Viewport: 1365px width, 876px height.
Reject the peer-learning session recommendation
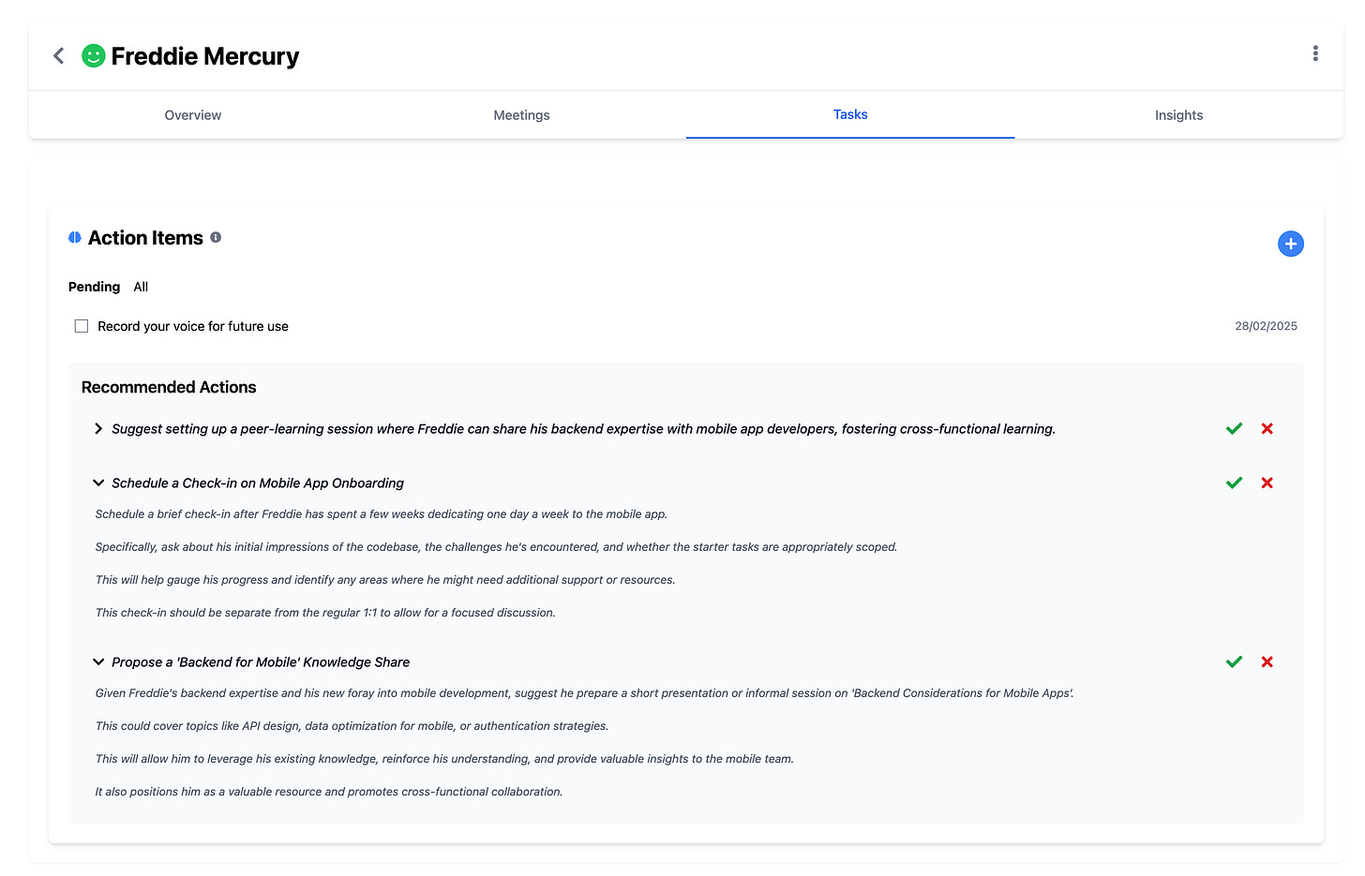point(1267,429)
